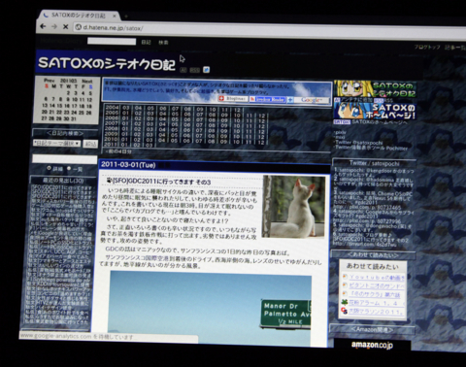
Task: Click the red G icon beside 大阪マラソン2011
Action: click(x=344, y=311)
